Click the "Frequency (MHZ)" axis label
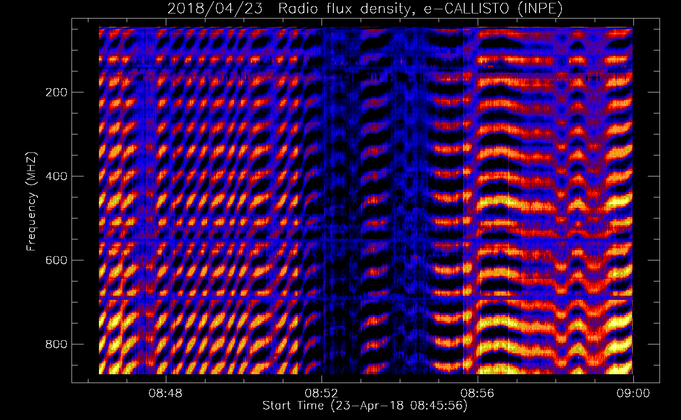Screen dimensions: 681x420 click(x=31, y=202)
